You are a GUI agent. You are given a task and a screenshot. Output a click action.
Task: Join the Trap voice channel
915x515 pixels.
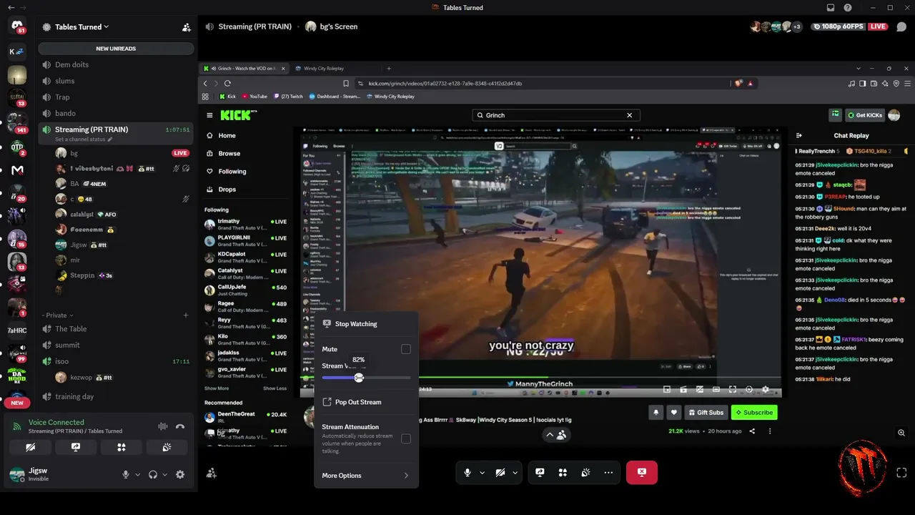pos(116,97)
